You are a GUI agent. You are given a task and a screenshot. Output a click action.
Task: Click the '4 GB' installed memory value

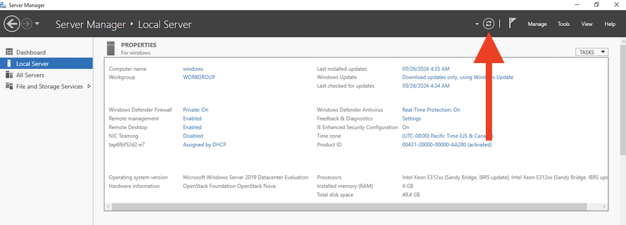(408, 186)
